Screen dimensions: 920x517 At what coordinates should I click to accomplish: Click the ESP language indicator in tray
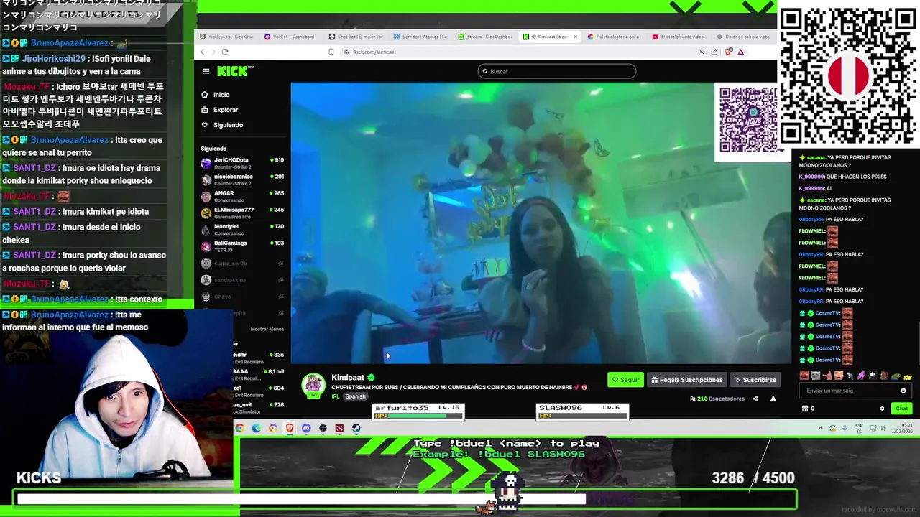pyautogui.click(x=859, y=428)
